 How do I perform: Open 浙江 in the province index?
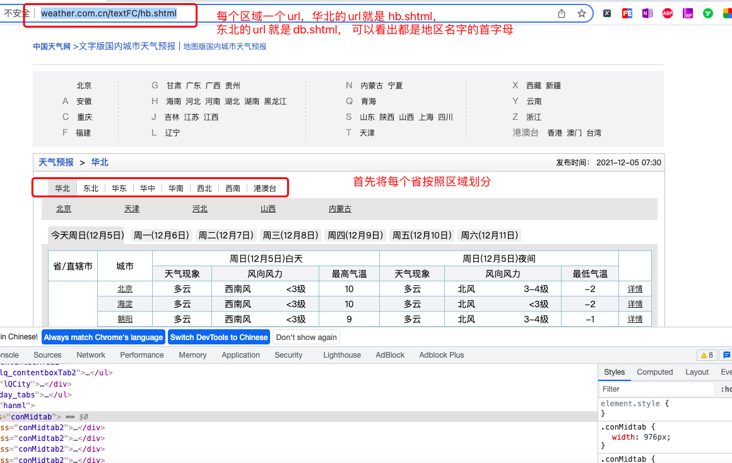click(534, 117)
